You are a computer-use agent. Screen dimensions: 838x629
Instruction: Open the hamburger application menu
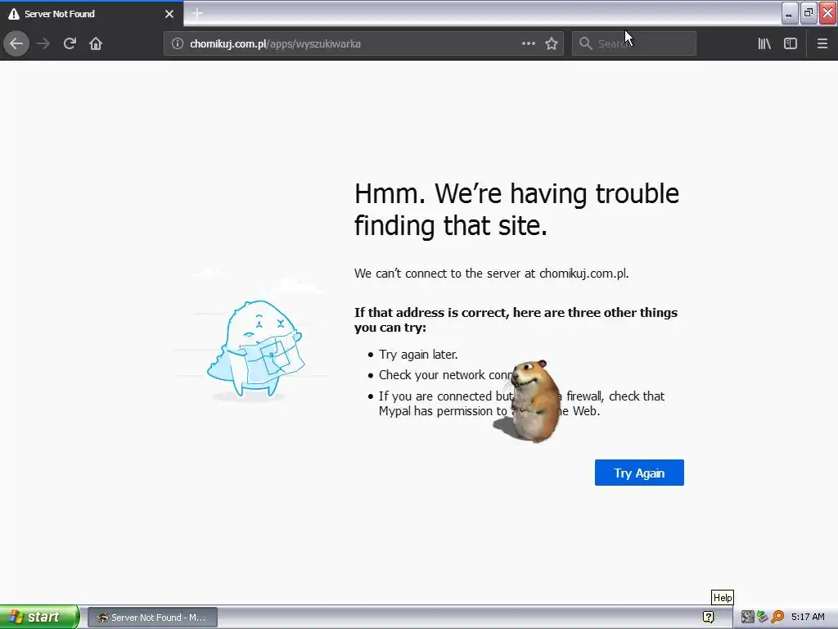click(x=822, y=43)
